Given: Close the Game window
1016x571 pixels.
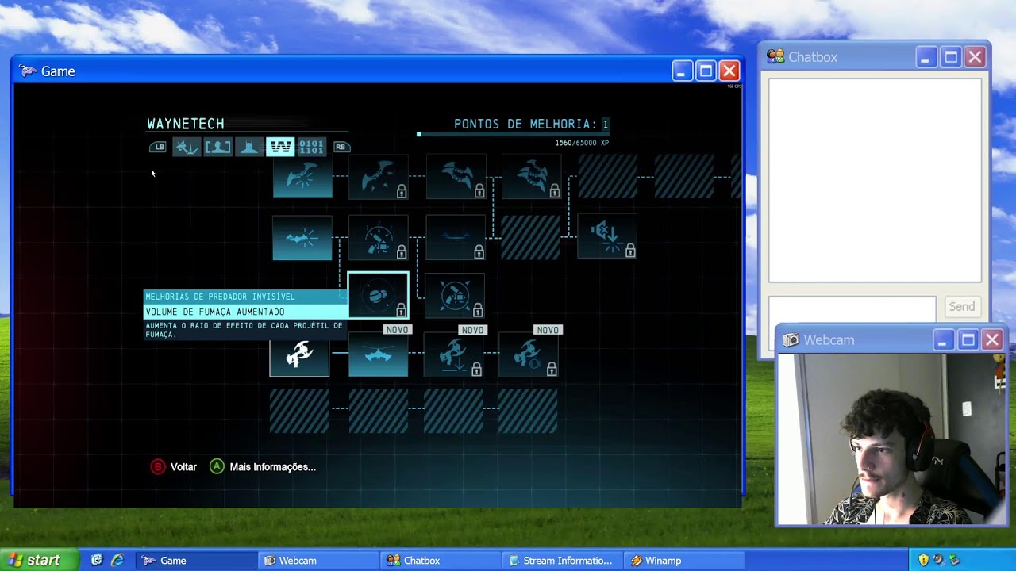Looking at the screenshot, I should pyautogui.click(x=729, y=71).
